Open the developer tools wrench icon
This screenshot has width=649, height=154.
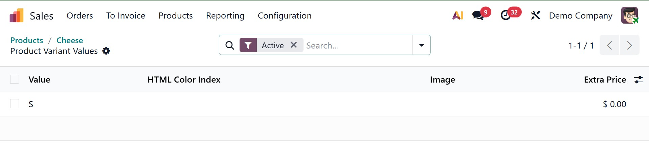pos(535,16)
